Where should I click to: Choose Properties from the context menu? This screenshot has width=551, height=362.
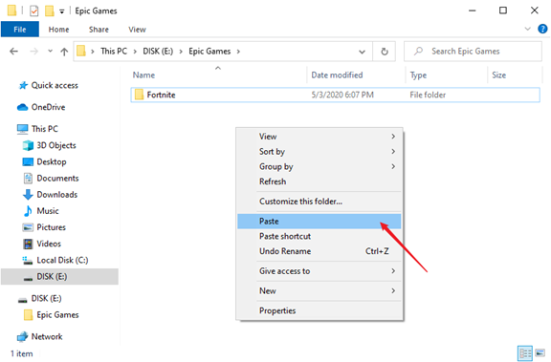point(320,310)
